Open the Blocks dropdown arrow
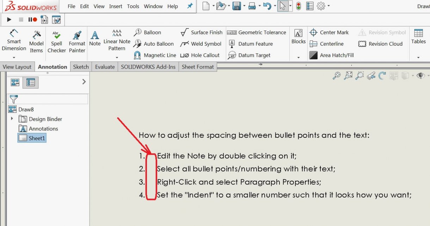This screenshot has width=430, height=226. coord(299,57)
